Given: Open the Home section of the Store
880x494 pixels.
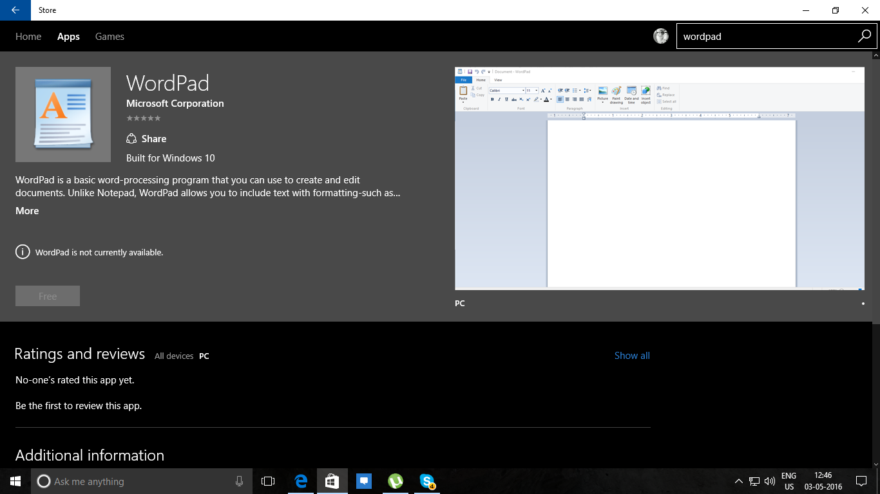Looking at the screenshot, I should point(28,37).
